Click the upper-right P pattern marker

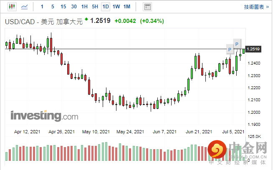(x=237, y=44)
